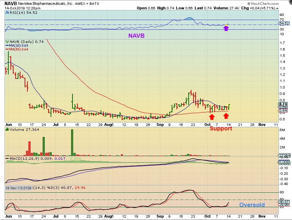
Task: Click the tallest green volume bar in mid-July
Action: (72, 143)
